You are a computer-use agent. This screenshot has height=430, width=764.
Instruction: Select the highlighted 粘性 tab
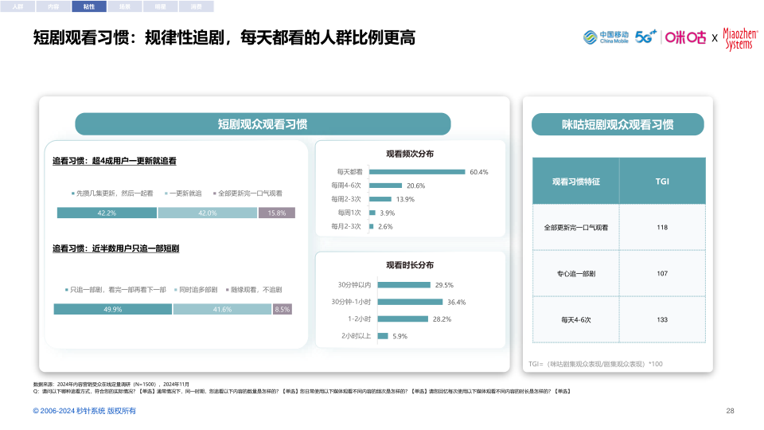[x=89, y=6]
